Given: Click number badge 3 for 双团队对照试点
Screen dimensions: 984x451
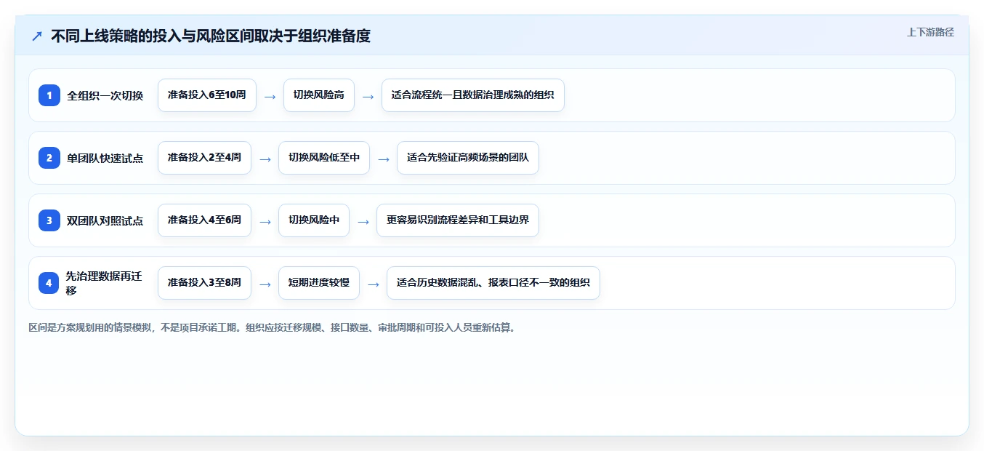Looking at the screenshot, I should coord(49,220).
